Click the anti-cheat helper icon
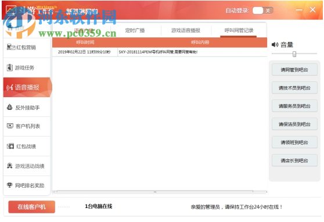 (10, 107)
